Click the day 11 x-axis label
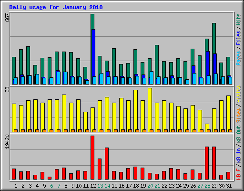 [x=86, y=186]
